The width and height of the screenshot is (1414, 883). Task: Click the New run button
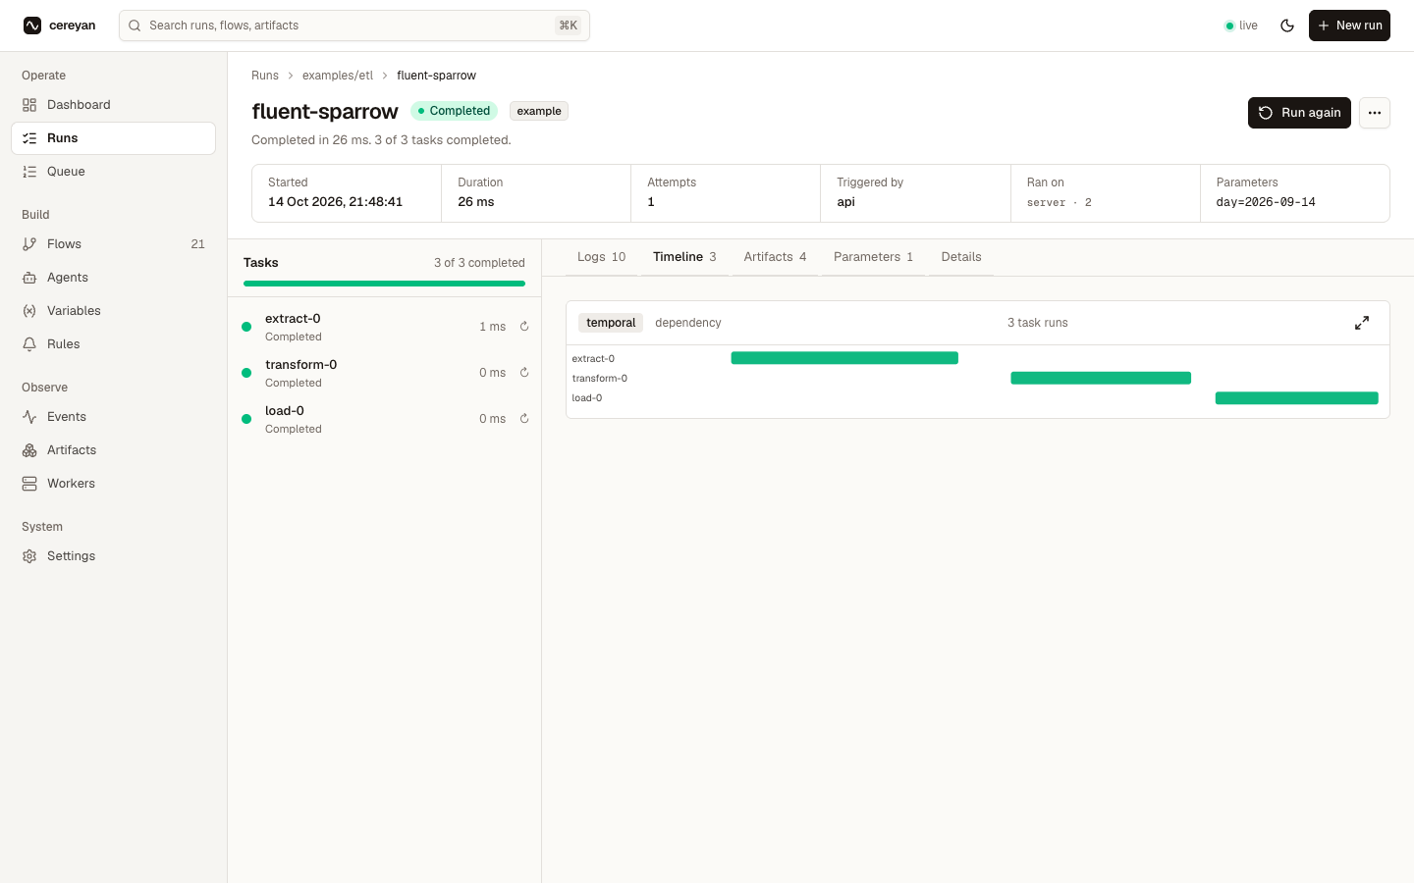tap(1349, 26)
